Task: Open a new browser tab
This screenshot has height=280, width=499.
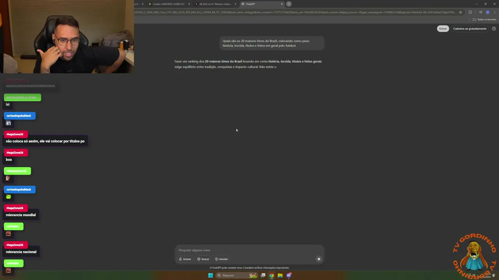Action: (289, 4)
